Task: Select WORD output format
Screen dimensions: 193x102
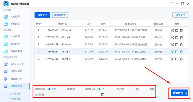Action: (x=114, y=89)
